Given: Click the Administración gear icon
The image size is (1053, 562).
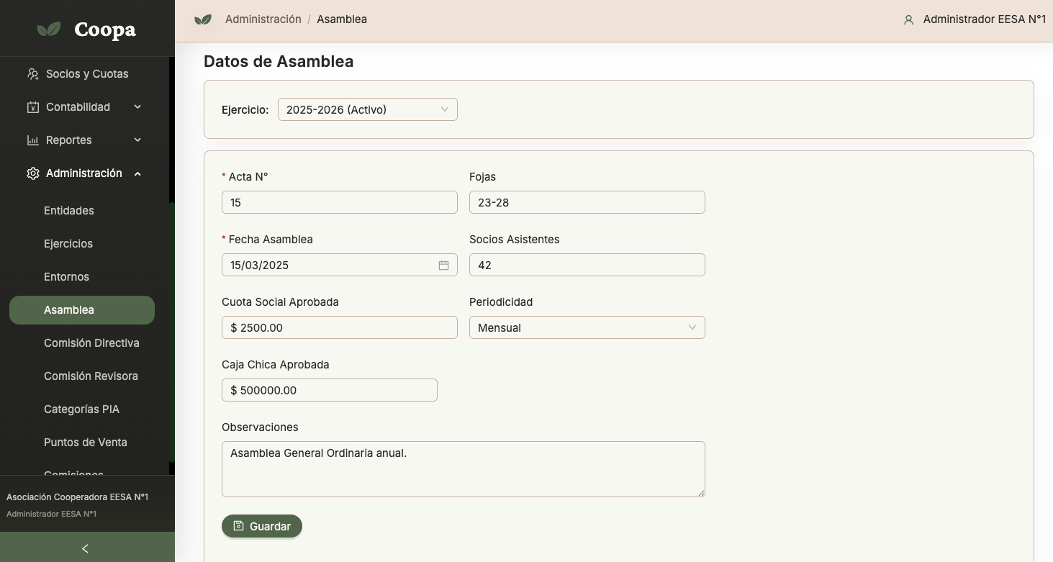Looking at the screenshot, I should click(x=32, y=173).
